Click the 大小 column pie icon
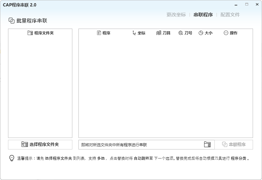 tap(201, 33)
